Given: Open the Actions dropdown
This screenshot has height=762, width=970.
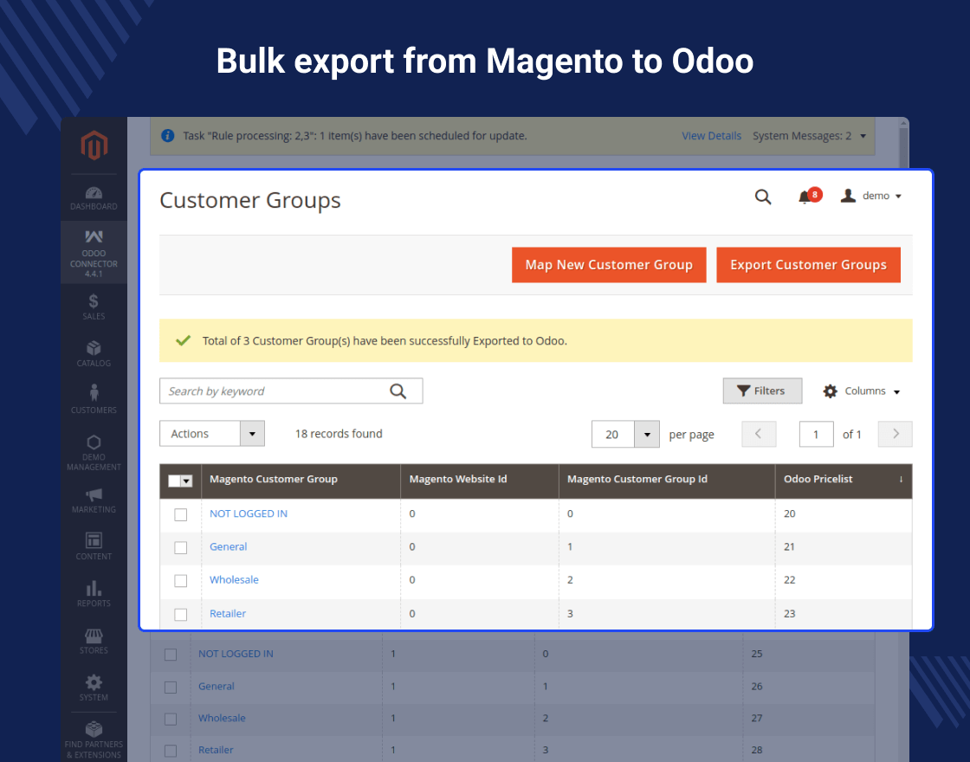Looking at the screenshot, I should [x=212, y=434].
